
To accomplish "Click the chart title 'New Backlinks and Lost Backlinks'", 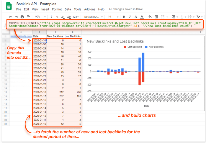I will tap(115, 41).
